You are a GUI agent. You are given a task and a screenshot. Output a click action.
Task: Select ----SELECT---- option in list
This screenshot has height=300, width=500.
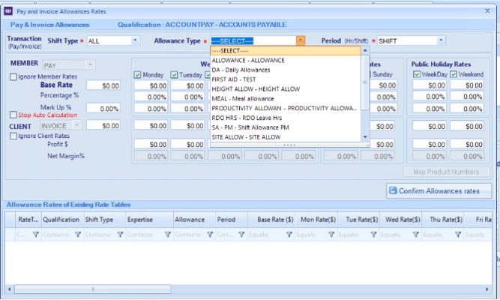point(286,51)
